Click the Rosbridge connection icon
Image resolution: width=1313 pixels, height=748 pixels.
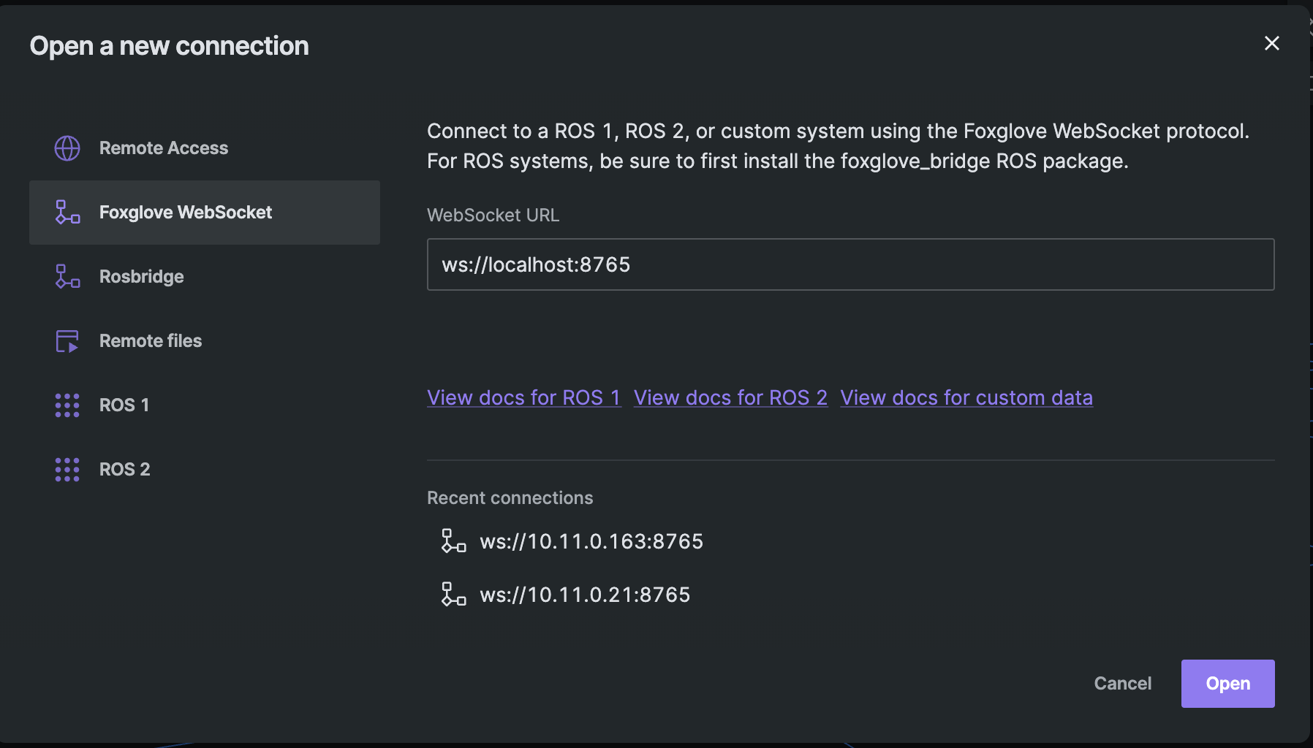(67, 276)
